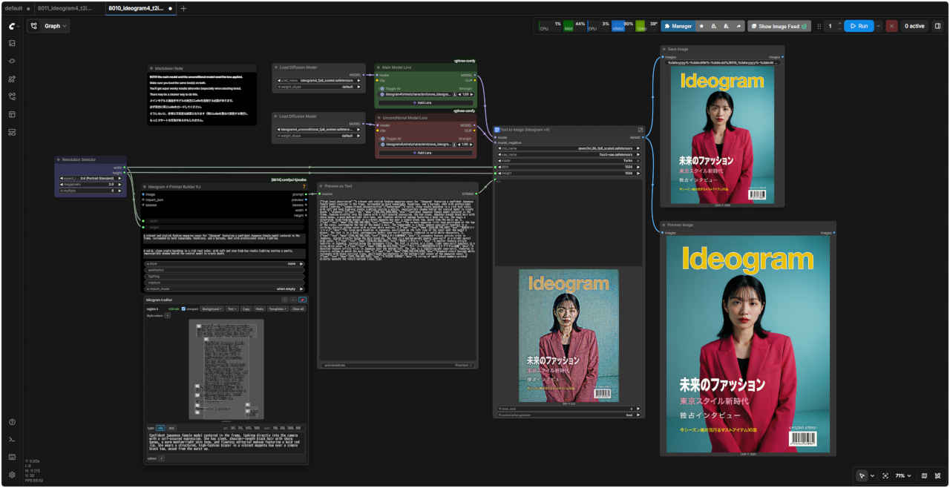950x488 pixels.
Task: Toggle all loras in Main Model Lora
Action: point(381,88)
